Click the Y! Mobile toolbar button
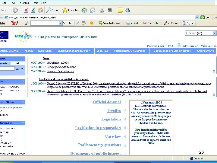 pos(171,23)
